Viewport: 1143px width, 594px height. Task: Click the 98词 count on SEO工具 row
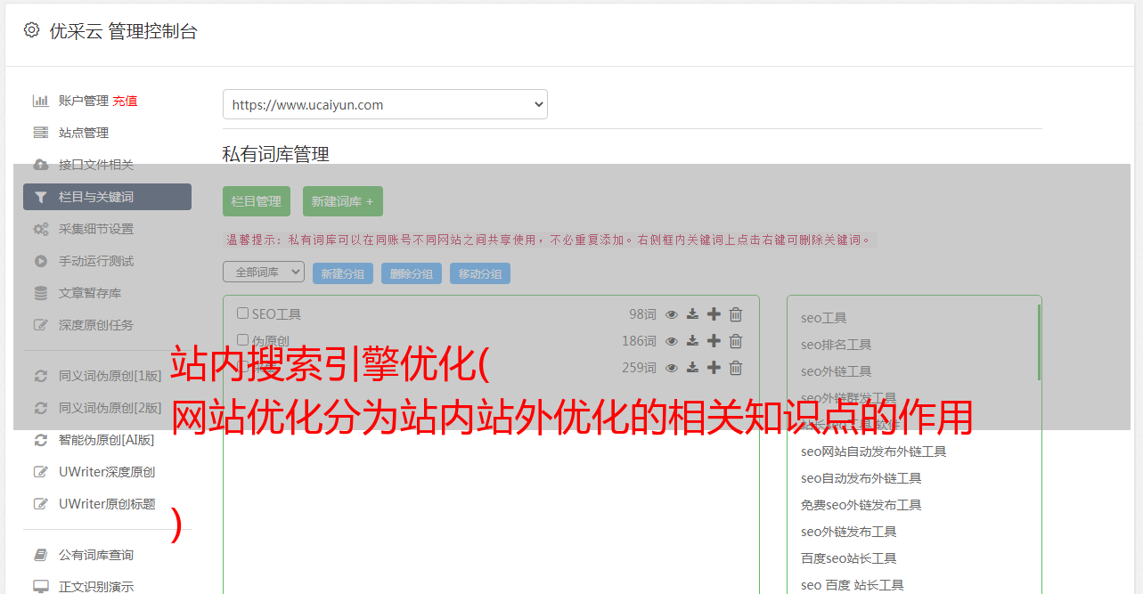click(642, 314)
